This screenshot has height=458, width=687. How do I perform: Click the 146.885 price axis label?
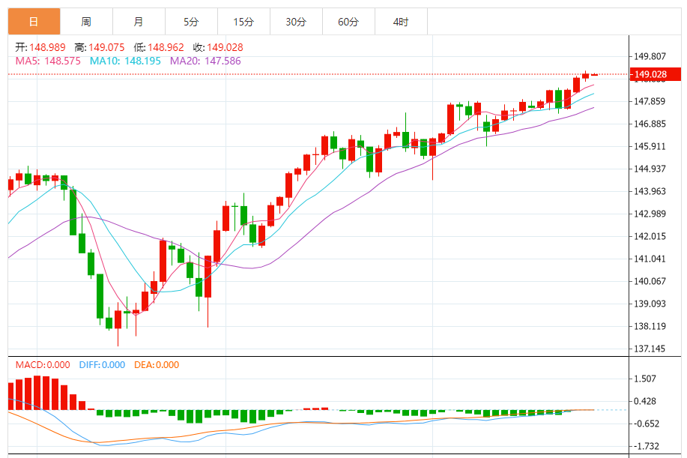tap(650, 124)
